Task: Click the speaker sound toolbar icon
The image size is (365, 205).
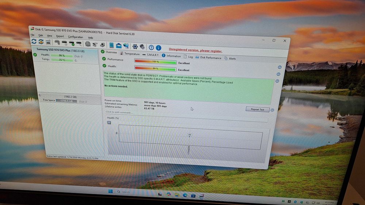Action: [x=142, y=47]
